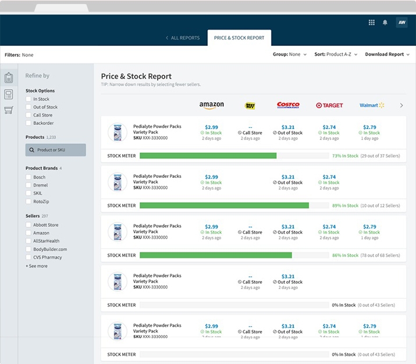Open the page layout icon below the clipboard
The height and width of the screenshot is (364, 416).
[x=9, y=94]
